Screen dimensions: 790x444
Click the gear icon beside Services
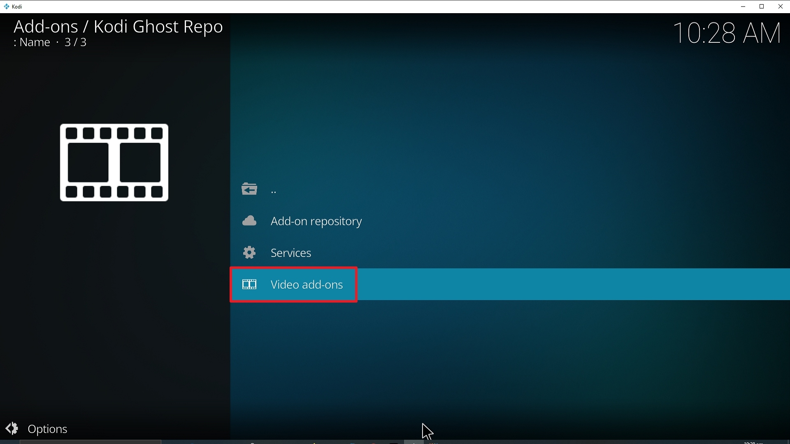249,252
